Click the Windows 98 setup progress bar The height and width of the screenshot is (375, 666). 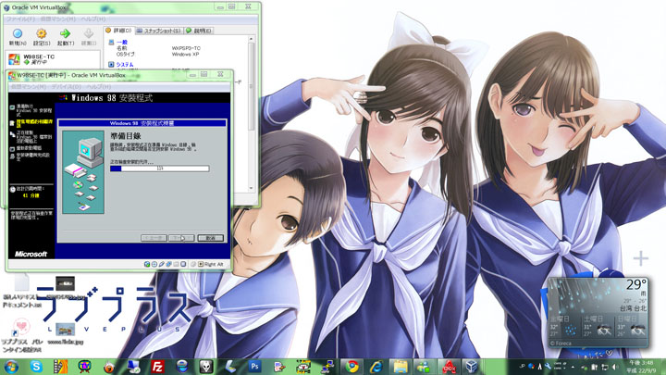(159, 169)
